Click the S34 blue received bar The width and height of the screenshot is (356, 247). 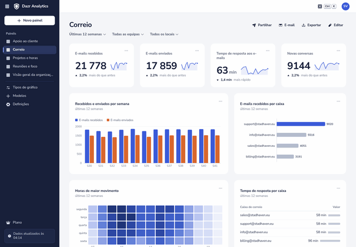(x=133, y=146)
